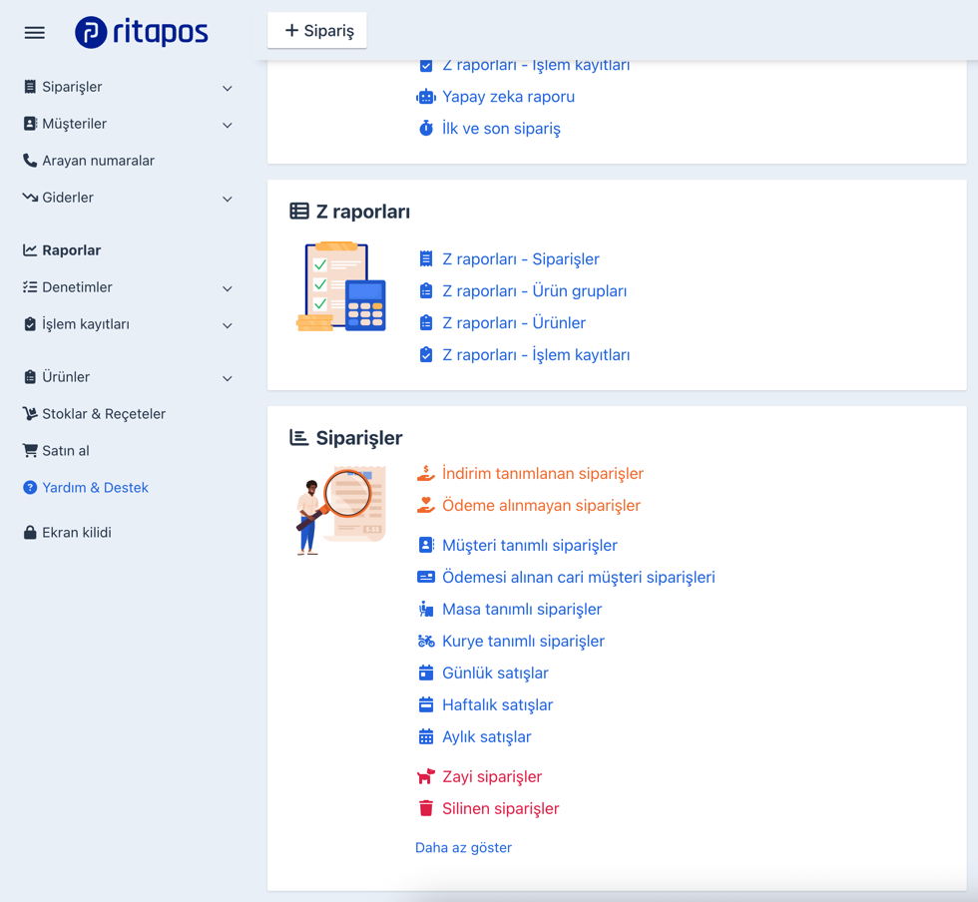Click the Daha az göster link
978x902 pixels.
[463, 848]
